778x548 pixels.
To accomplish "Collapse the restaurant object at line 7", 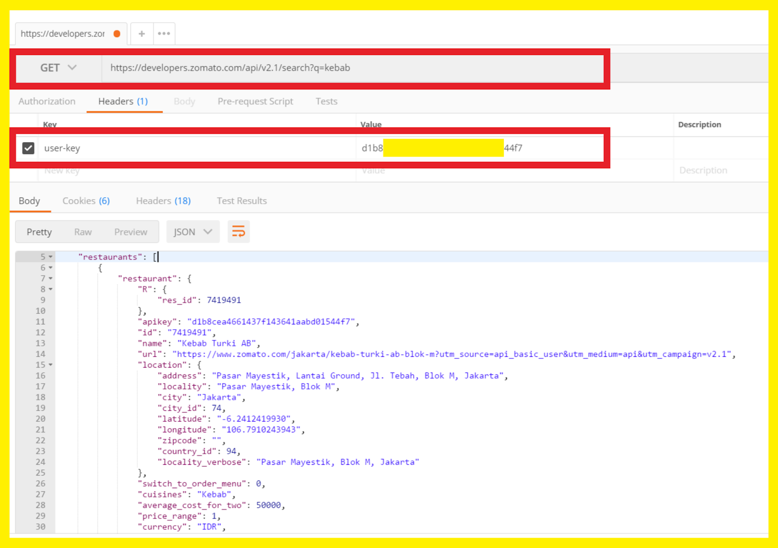I will click(51, 279).
